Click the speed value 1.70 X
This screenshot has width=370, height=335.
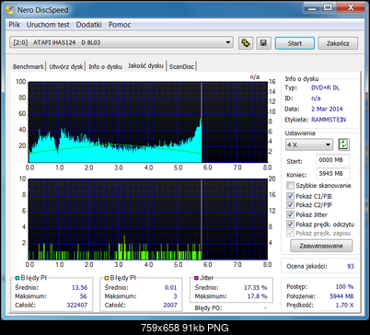pyautogui.click(x=344, y=306)
